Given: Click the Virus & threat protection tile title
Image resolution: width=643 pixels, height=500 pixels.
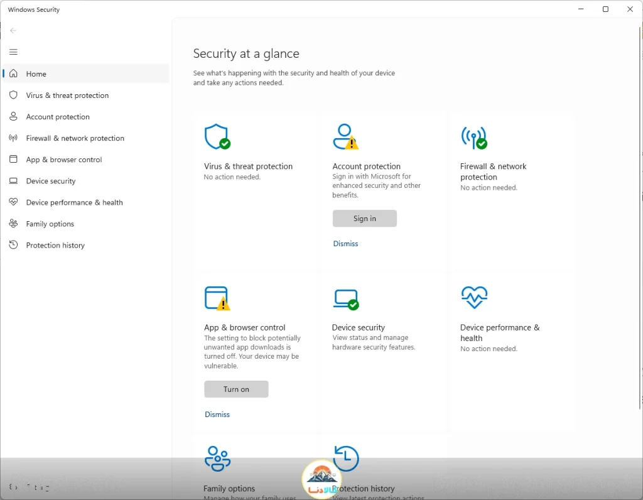Looking at the screenshot, I should pyautogui.click(x=248, y=166).
